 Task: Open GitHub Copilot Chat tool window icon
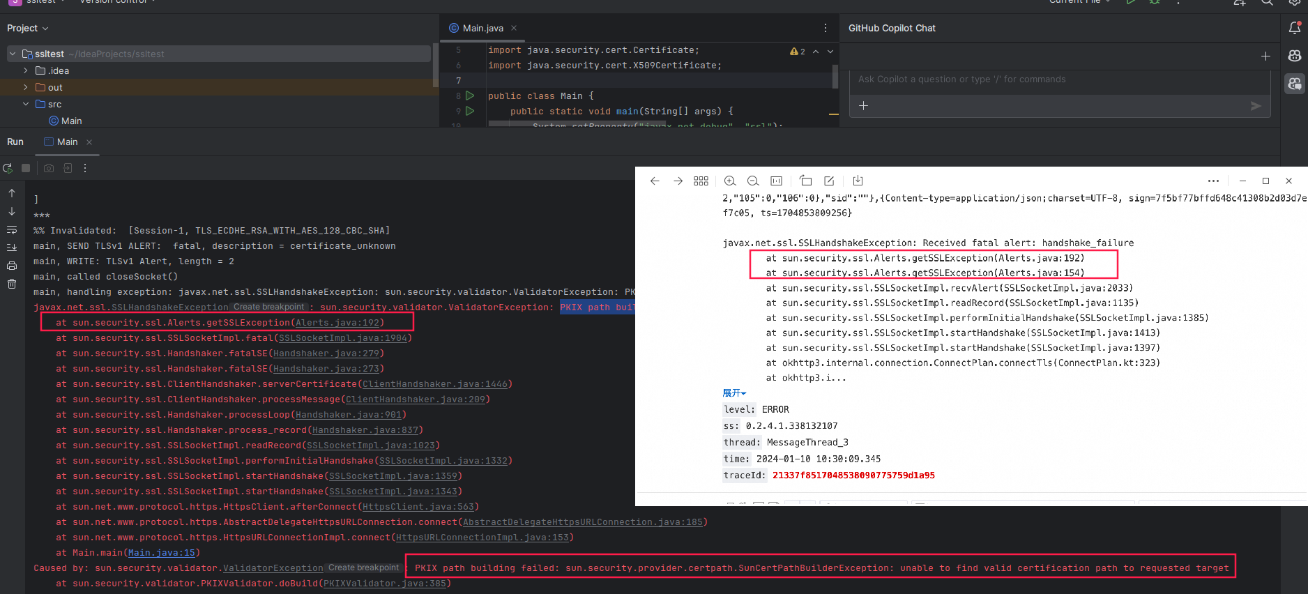pyautogui.click(x=1295, y=84)
